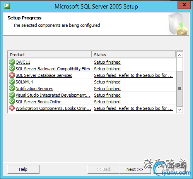View Setup finished status for SQL Server Books Online
The width and height of the screenshot is (193, 179).
click(107, 102)
